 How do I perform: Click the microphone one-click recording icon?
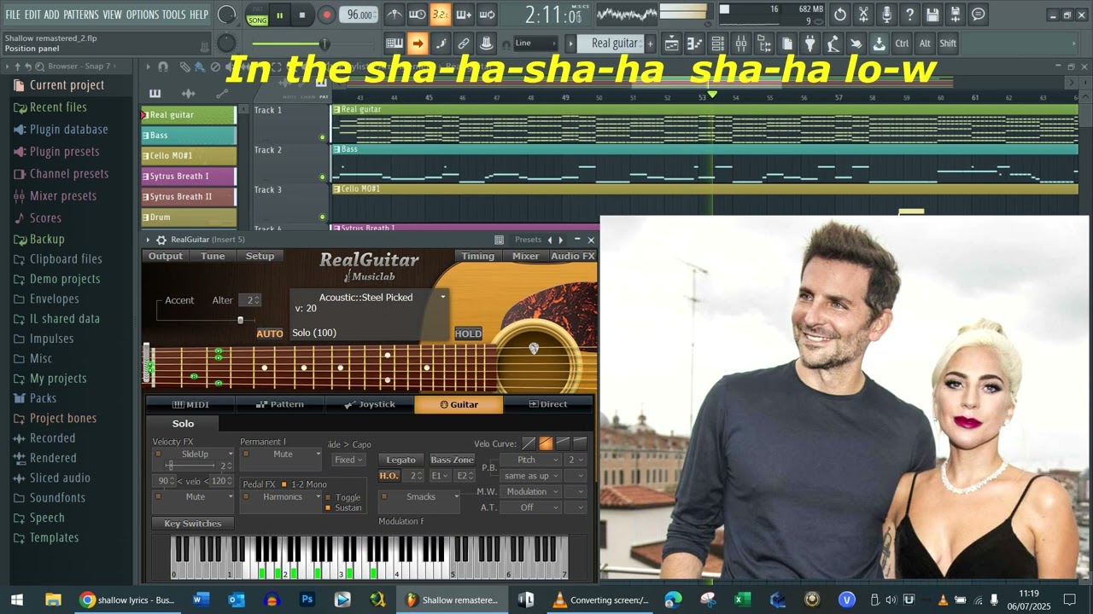(886, 14)
